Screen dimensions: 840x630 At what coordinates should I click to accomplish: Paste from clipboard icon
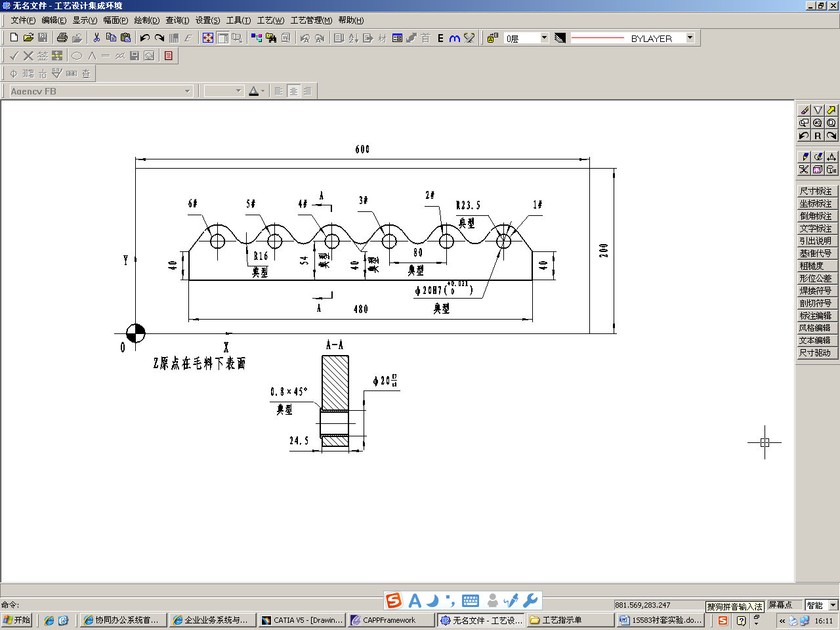coord(125,38)
